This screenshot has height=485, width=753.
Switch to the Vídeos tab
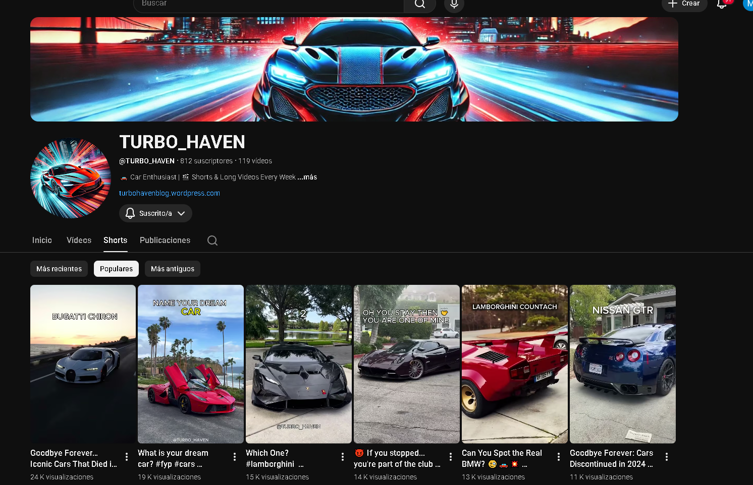point(79,240)
